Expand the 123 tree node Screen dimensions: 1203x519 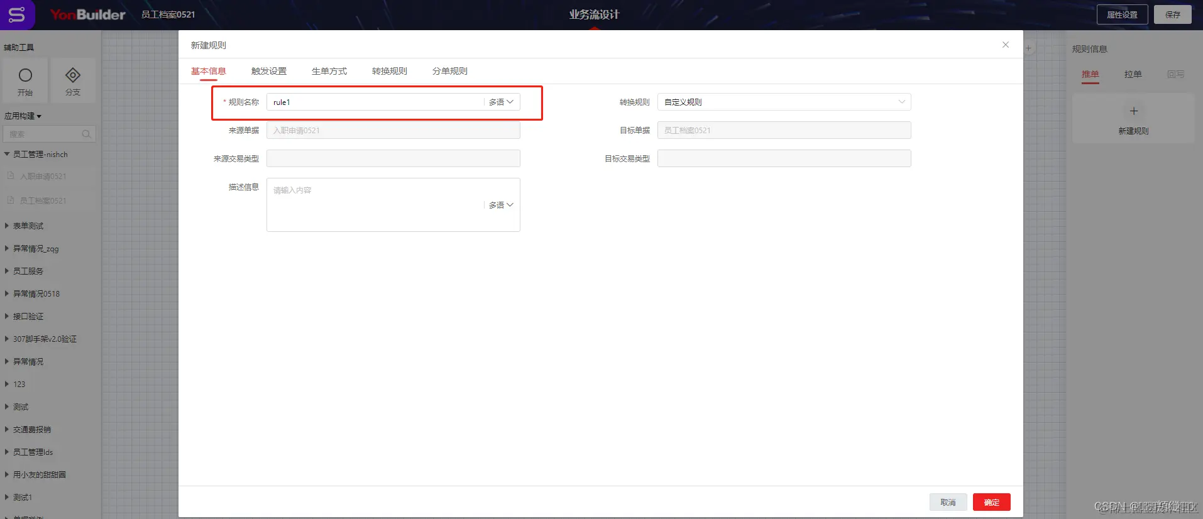click(x=7, y=384)
